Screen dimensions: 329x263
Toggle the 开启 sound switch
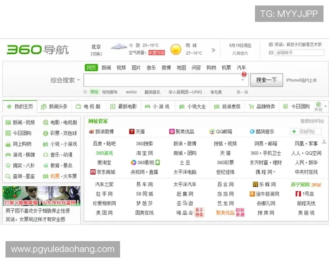(318, 106)
